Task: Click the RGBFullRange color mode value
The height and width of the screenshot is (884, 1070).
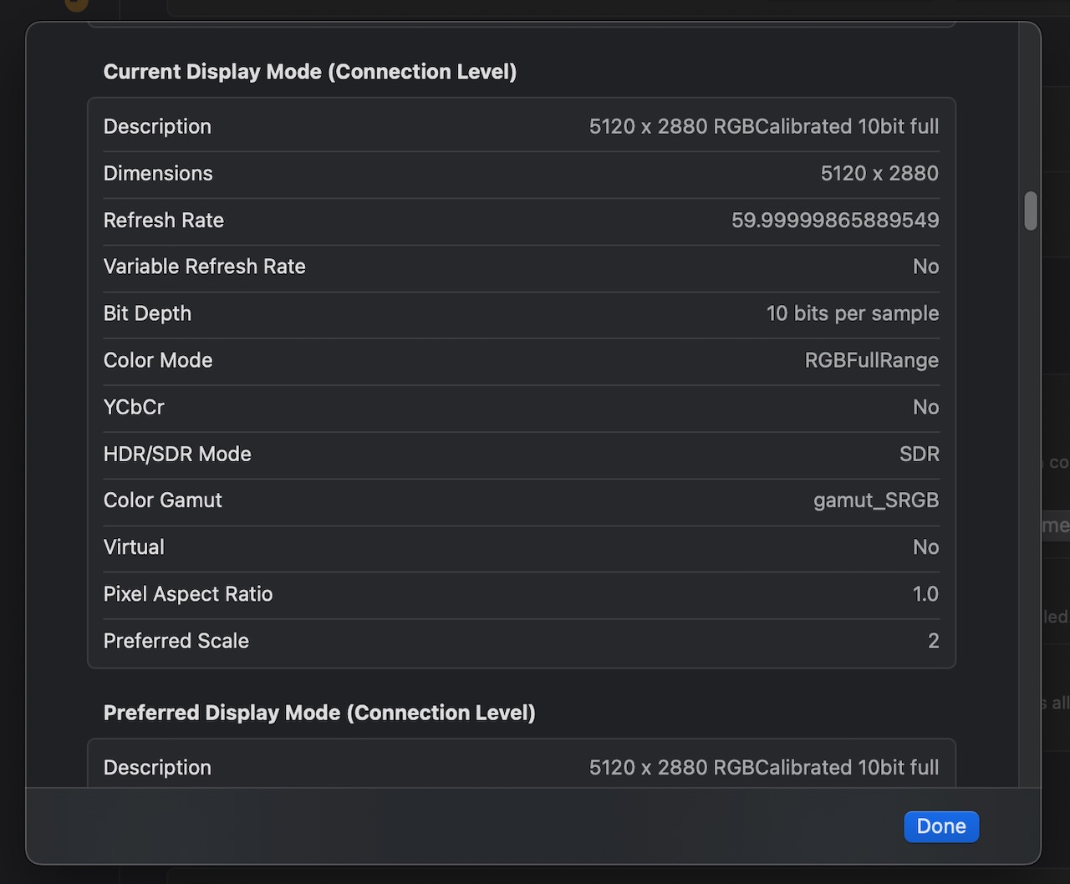Action: [871, 360]
